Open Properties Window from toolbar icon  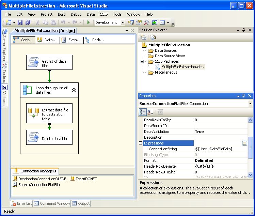tap(139, 22)
